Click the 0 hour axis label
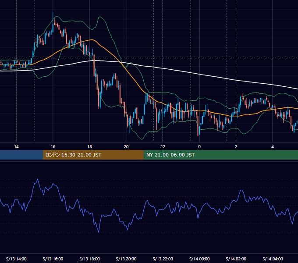 (199, 147)
